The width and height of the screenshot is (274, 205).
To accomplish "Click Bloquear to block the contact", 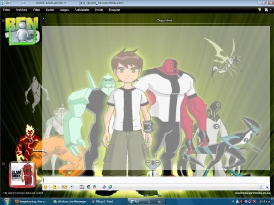I will 114,10.
